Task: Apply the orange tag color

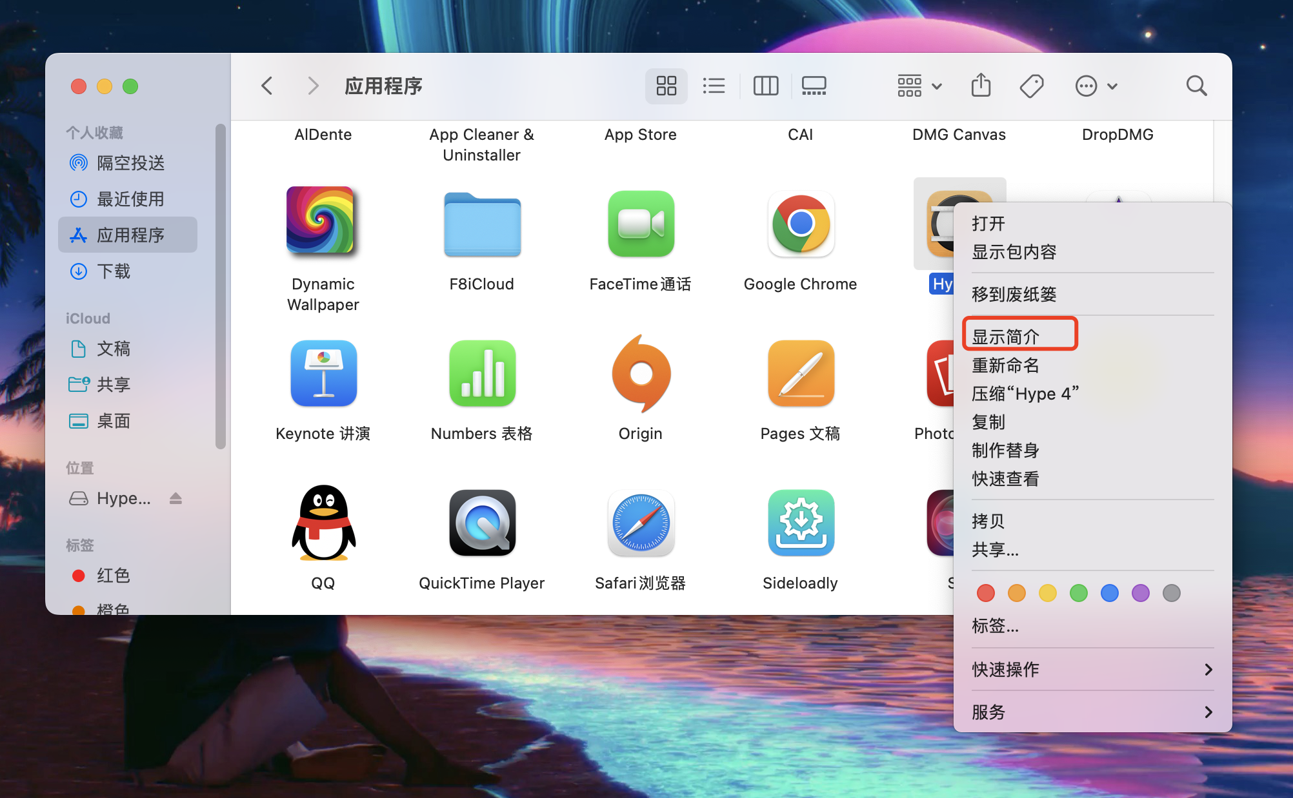Action: tap(1016, 593)
